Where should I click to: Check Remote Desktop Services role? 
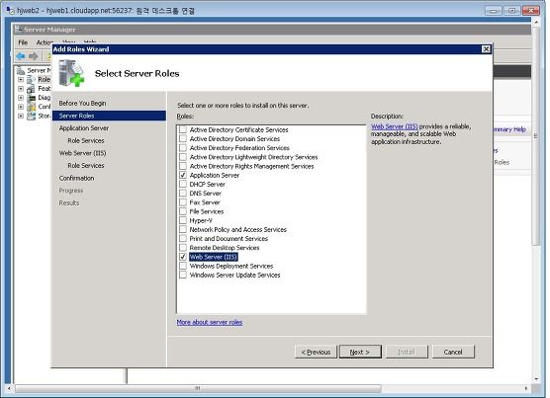183,248
